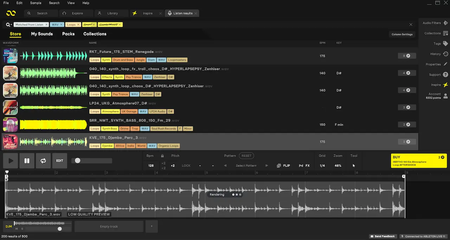Screen dimensions: 450x240
Task: Reset the pattern with RESET button
Action: (246, 156)
